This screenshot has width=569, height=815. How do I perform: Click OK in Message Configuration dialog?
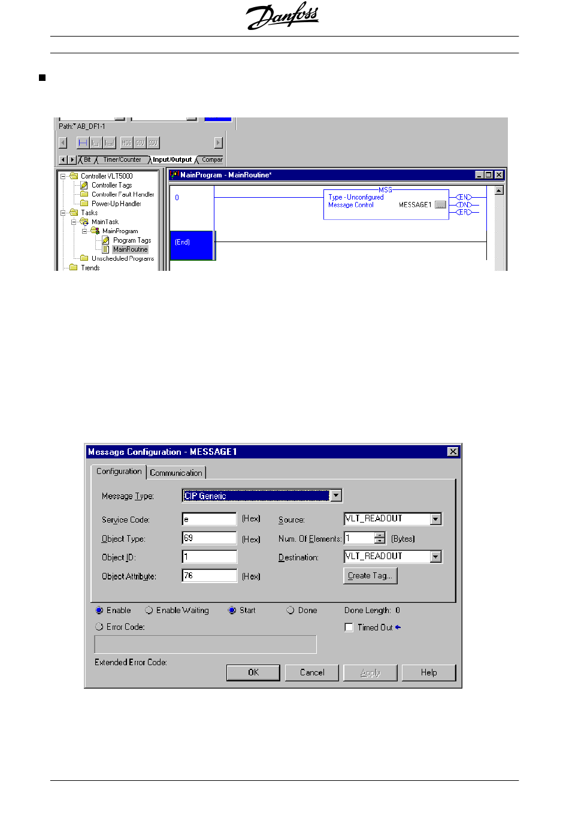point(253,672)
